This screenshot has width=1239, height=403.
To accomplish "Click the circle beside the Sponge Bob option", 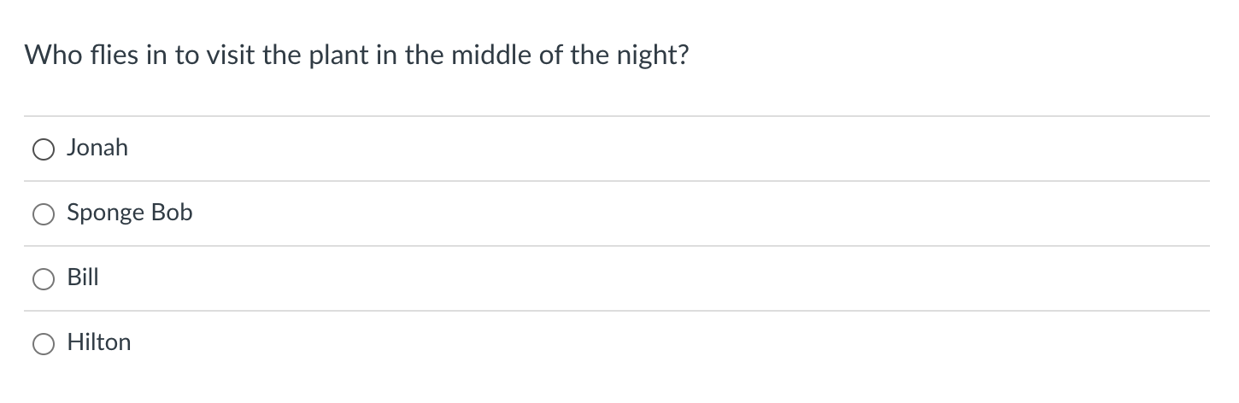I will 44,214.
